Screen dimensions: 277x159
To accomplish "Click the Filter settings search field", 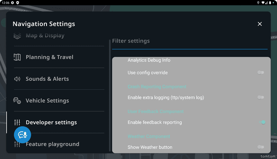I will click(190, 41).
